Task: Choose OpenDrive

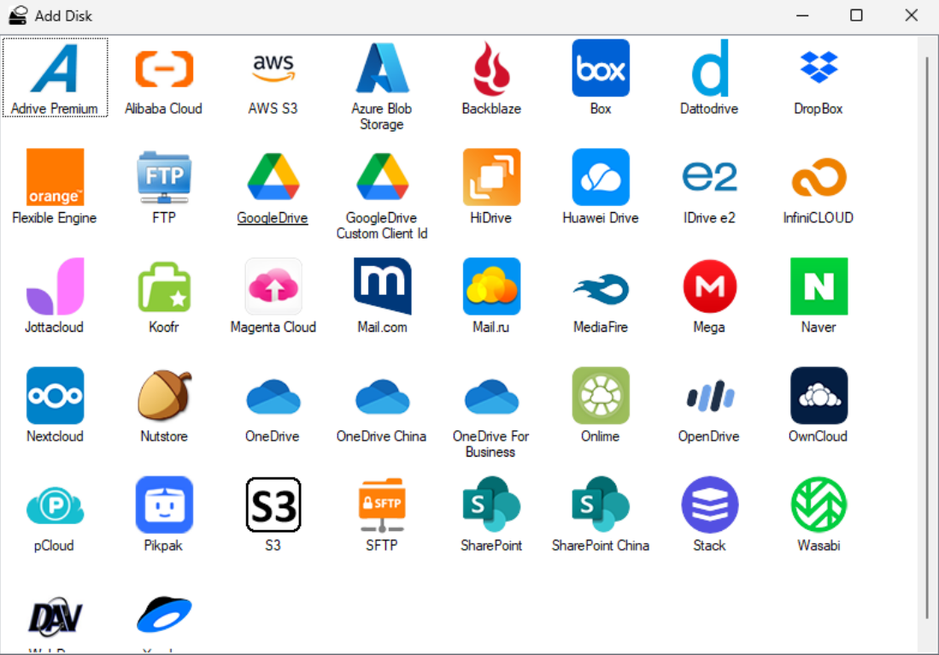Action: (710, 396)
